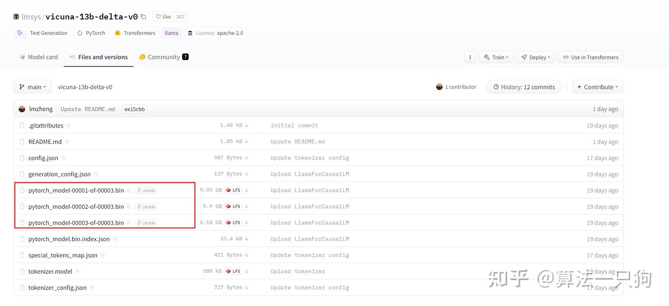
Task: Open the three-dot more options menu
Action: pos(470,57)
